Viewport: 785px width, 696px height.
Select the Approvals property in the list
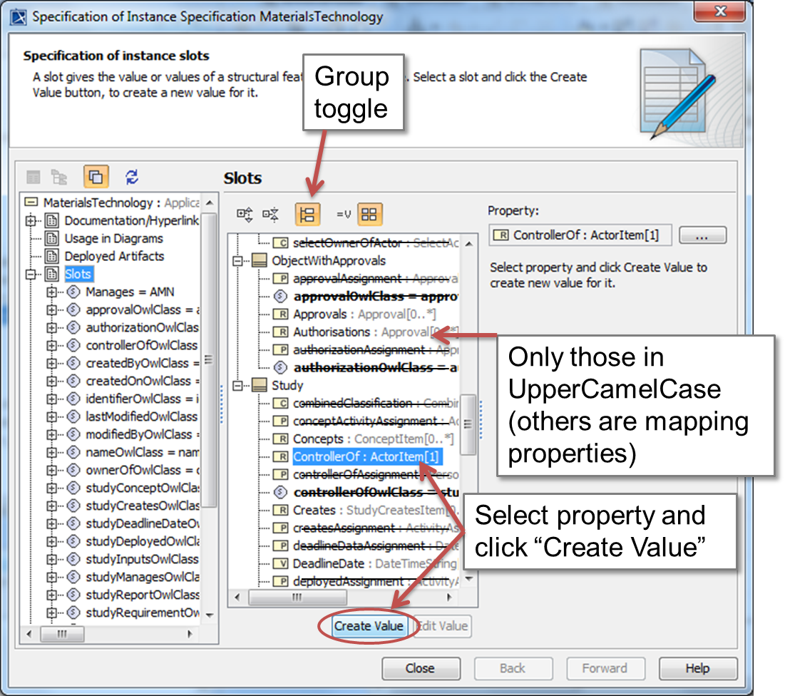319,314
